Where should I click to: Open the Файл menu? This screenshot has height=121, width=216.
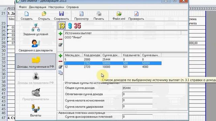click(23, 7)
